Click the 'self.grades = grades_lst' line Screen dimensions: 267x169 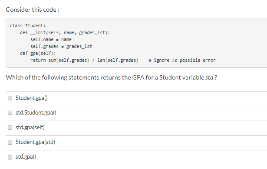click(x=61, y=46)
